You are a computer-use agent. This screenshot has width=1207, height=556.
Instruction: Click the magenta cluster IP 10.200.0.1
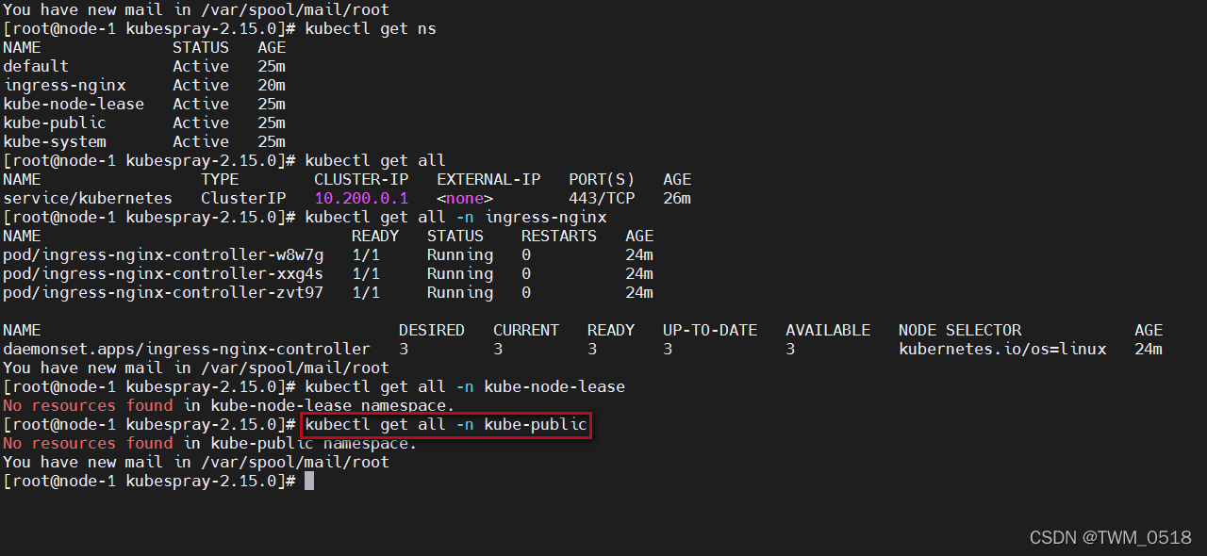point(360,199)
